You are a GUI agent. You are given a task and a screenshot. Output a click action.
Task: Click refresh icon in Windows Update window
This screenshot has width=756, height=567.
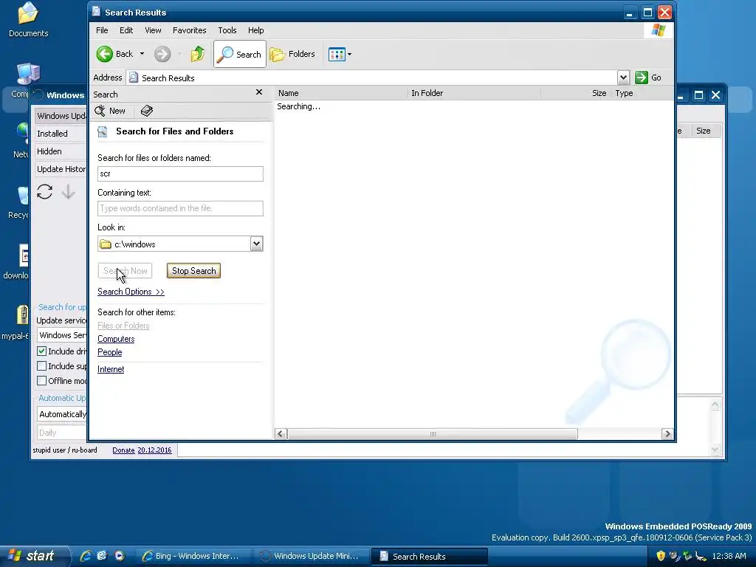click(x=45, y=192)
